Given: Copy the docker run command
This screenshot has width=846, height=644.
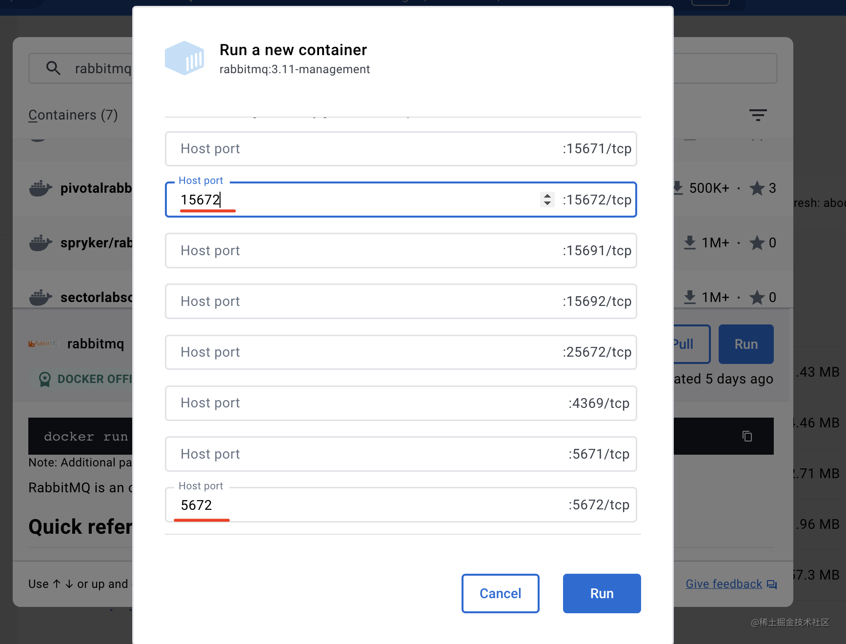Looking at the screenshot, I should pyautogui.click(x=747, y=436).
